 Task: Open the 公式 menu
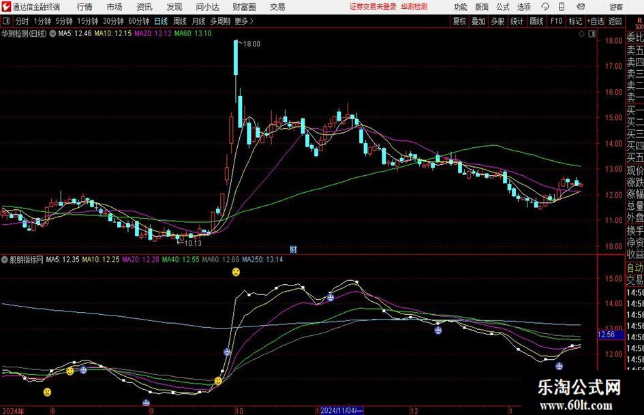(x=503, y=7)
